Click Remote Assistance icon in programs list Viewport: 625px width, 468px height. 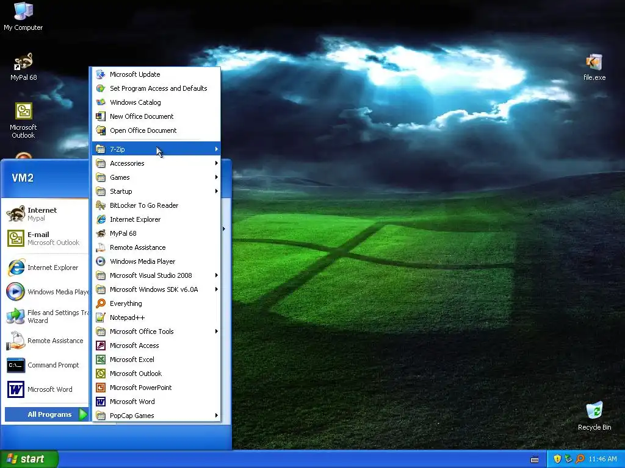(x=101, y=247)
